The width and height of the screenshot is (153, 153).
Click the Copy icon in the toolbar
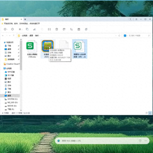point(27,29)
